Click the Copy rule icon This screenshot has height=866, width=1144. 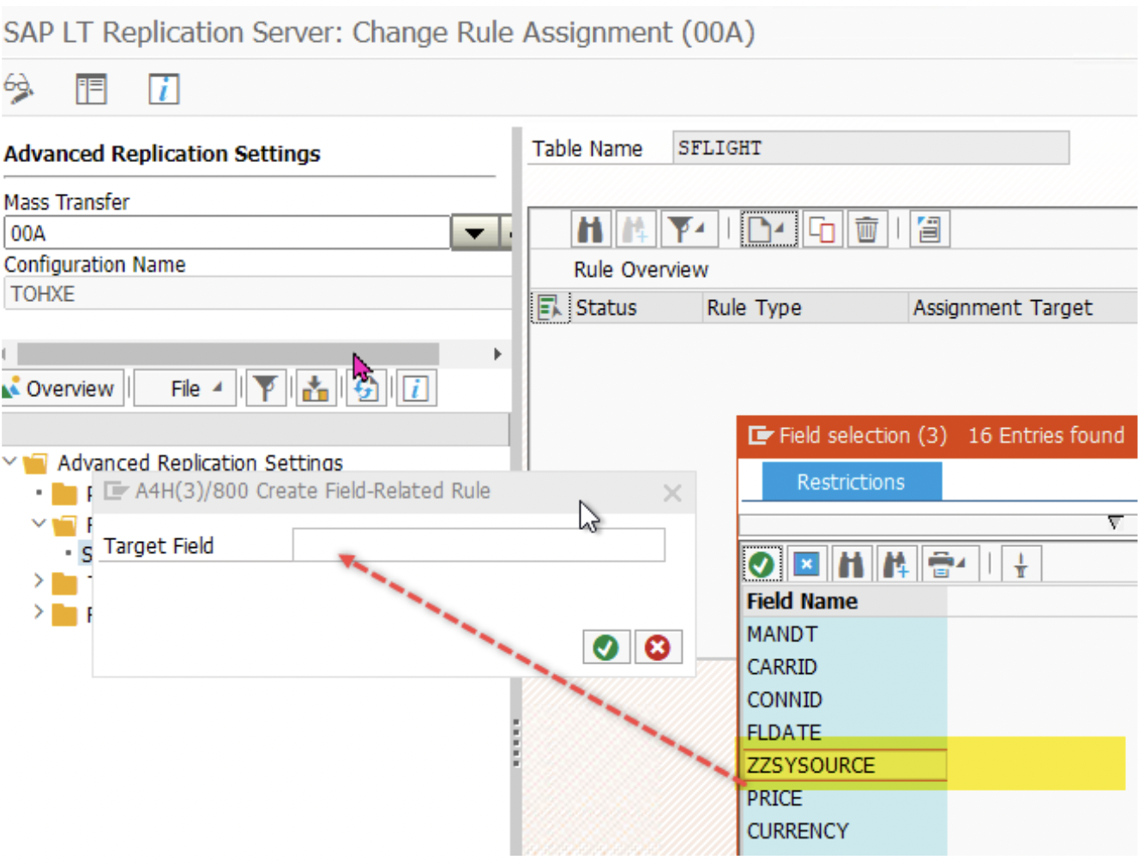coord(822,229)
